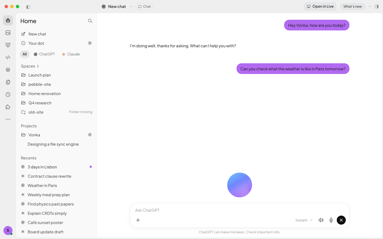Open the pebble-site space
The height and width of the screenshot is (239, 383).
click(56, 84)
